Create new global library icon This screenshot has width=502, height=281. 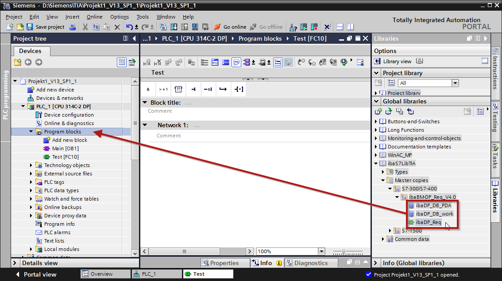tap(378, 111)
